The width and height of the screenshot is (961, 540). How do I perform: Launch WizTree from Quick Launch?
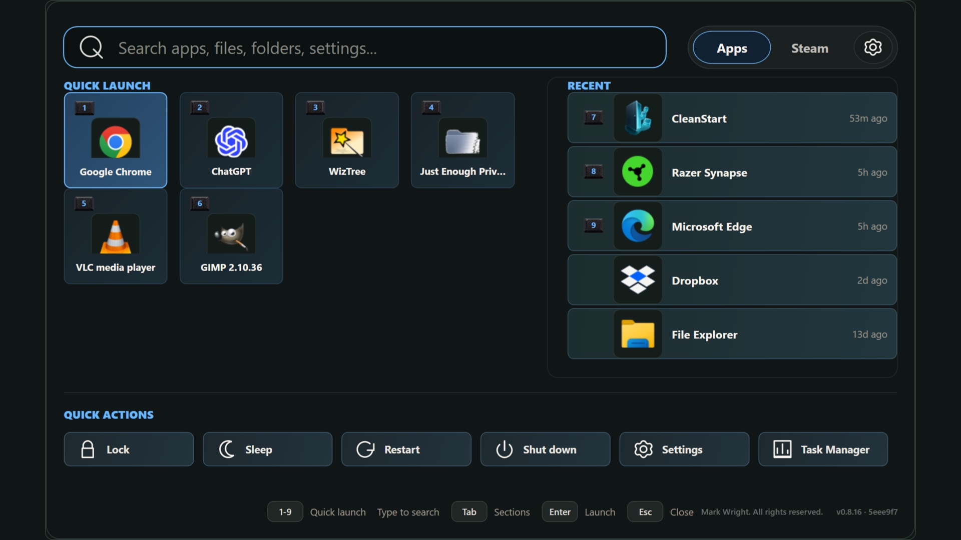347,140
